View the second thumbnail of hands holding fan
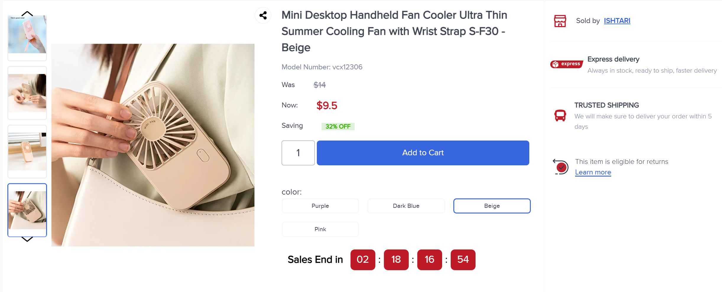 point(27,93)
